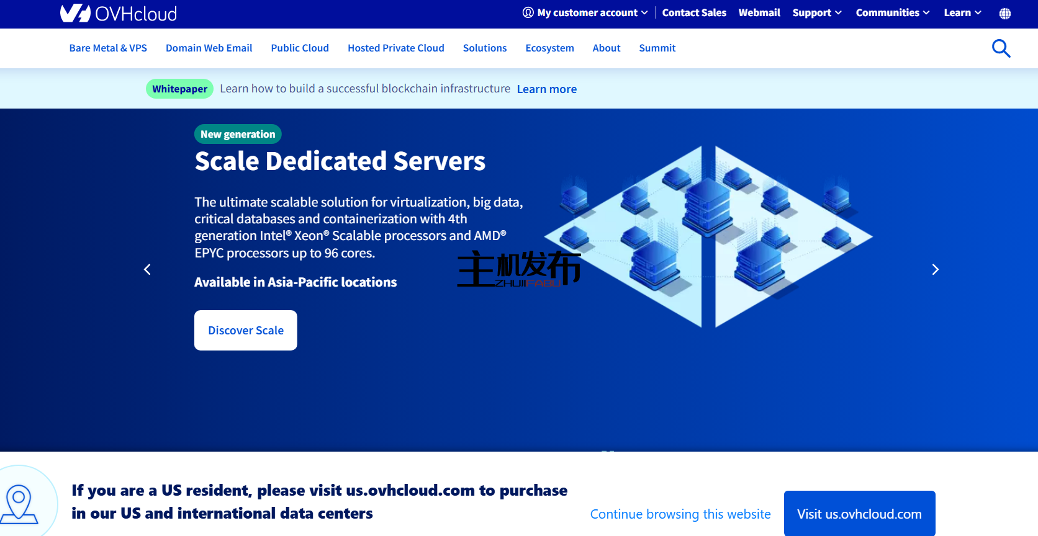Open Webmail link
Viewport: 1038px width, 536px height.
coord(759,12)
